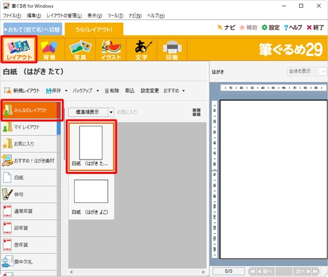Screen dimensions: 328x277
Task: Click the 前へ previous button
Action: 266,271
